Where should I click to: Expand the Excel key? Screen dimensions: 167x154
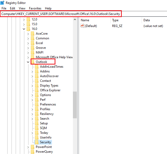28,43
